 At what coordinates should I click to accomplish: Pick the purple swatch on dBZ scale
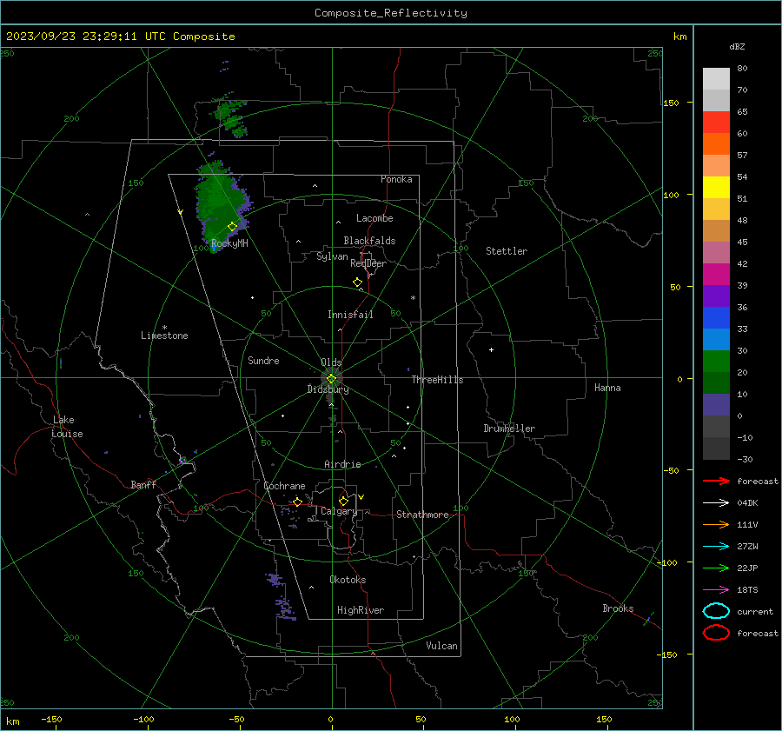pos(716,296)
